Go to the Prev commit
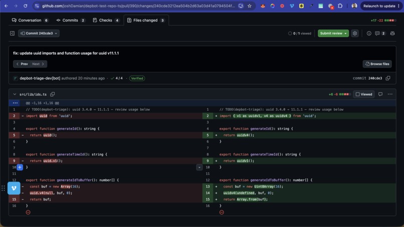 pyautogui.click(x=22, y=64)
